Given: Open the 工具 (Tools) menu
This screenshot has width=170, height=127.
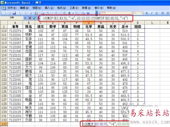Looking at the screenshot, I should click(74, 8).
